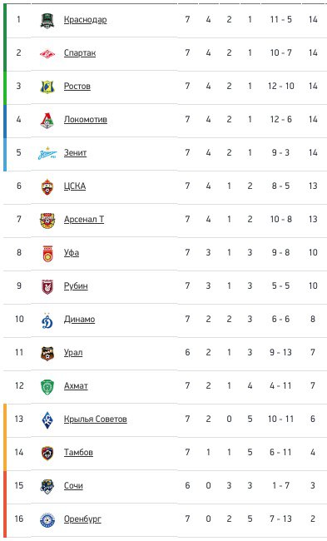Open the Сочи team link
The width and height of the screenshot is (327, 541).
(x=73, y=486)
